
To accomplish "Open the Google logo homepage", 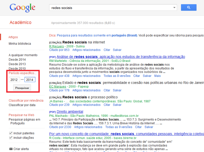I will pos(22,8).
